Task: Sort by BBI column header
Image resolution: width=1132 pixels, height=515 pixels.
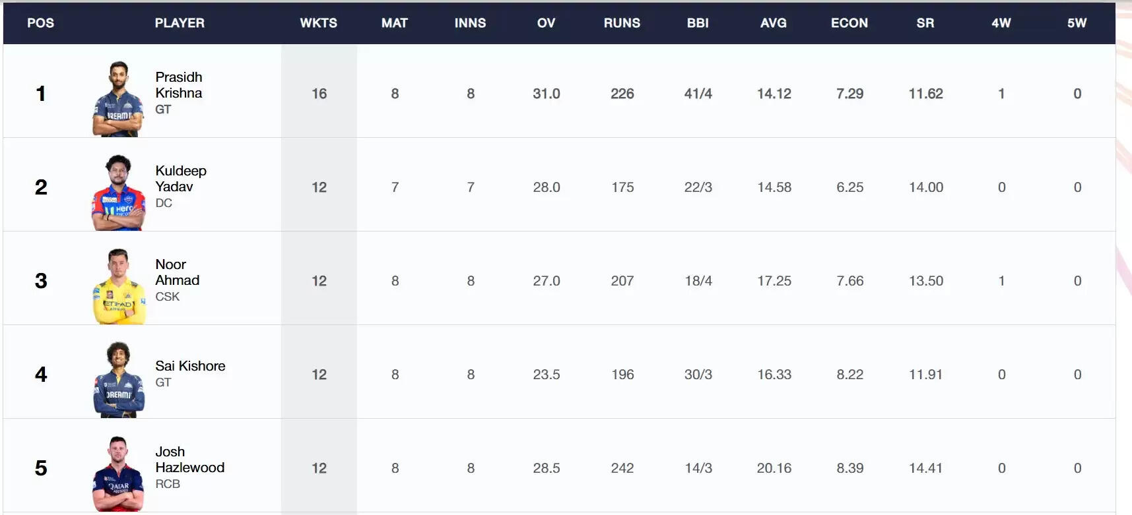Action: click(x=698, y=23)
